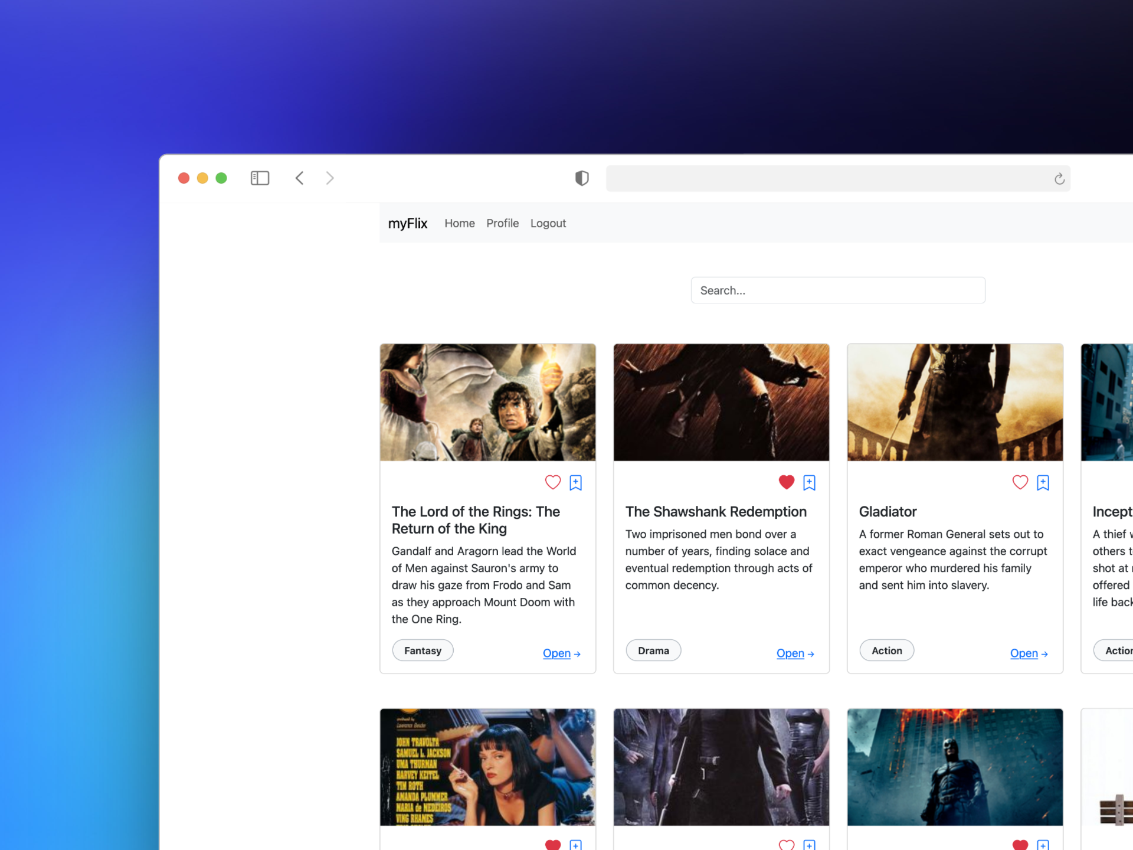Bookmark The Lord of the Rings card
The height and width of the screenshot is (850, 1133).
[x=576, y=483]
